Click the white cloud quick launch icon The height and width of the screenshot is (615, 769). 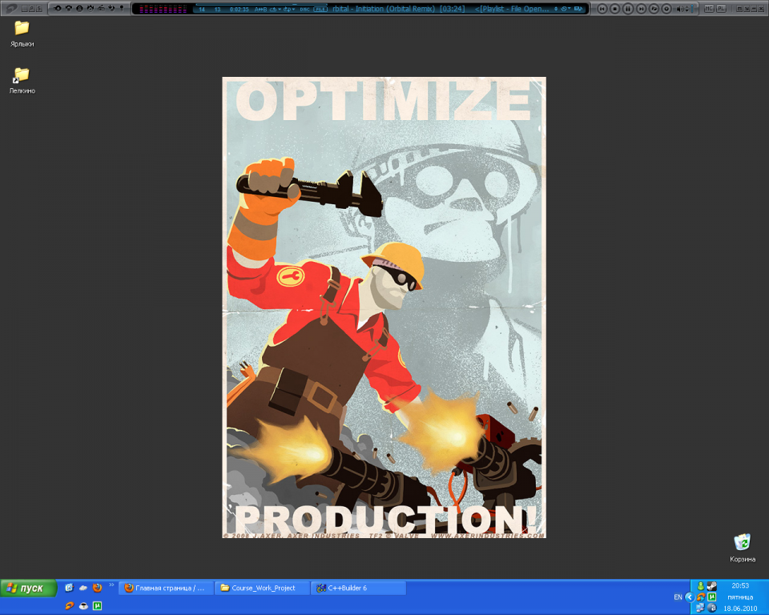(x=83, y=588)
